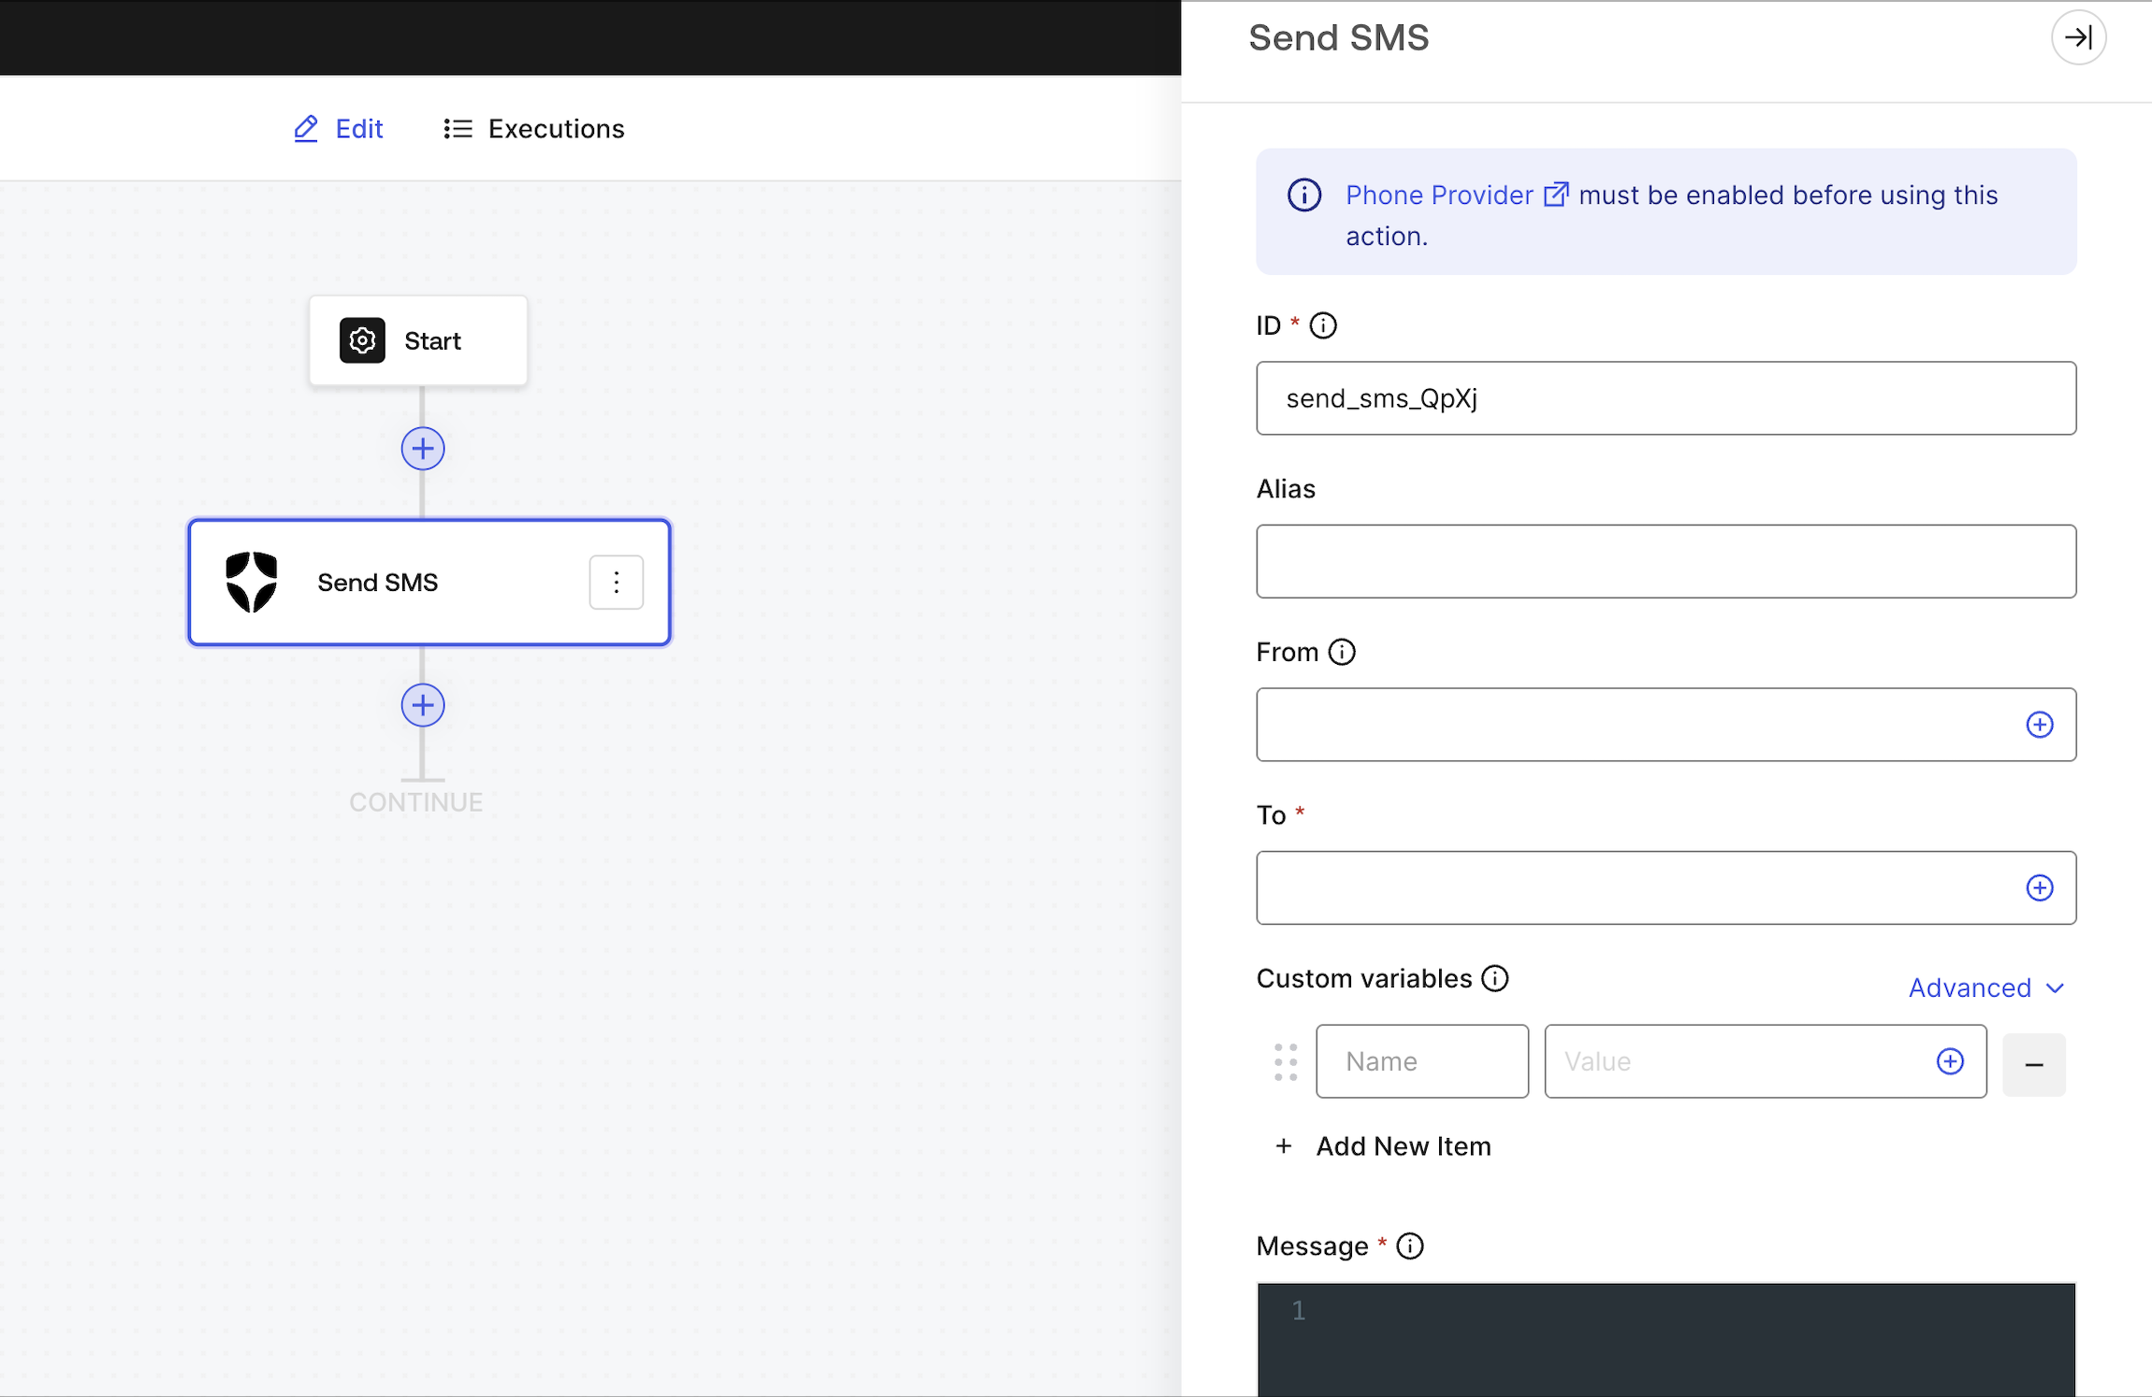Add a step between Start and Send SMS
The image size is (2152, 1397).
tap(423, 449)
